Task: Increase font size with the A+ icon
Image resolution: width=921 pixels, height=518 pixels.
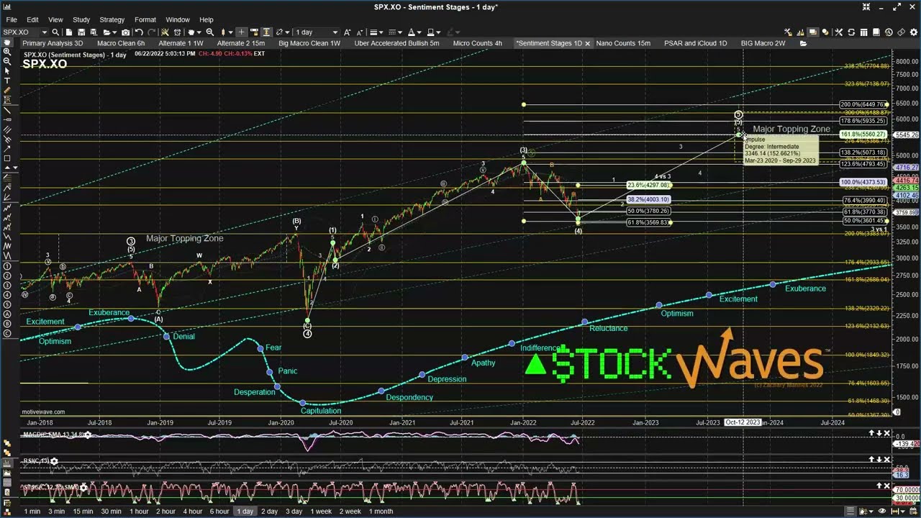Action: 347,32
